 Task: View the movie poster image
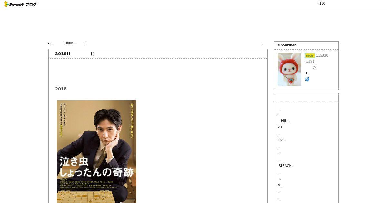pos(96,151)
